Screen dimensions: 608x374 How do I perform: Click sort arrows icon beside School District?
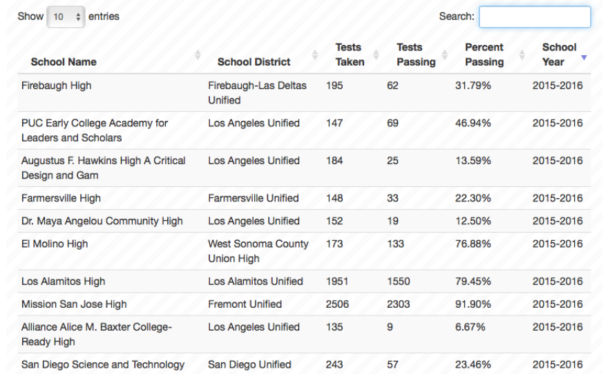tap(315, 55)
